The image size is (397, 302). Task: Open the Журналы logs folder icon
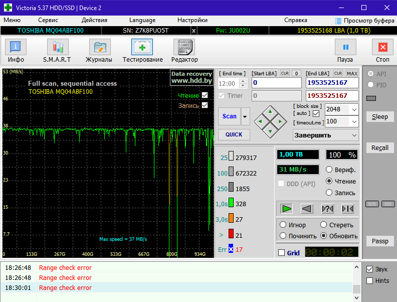pyautogui.click(x=99, y=47)
